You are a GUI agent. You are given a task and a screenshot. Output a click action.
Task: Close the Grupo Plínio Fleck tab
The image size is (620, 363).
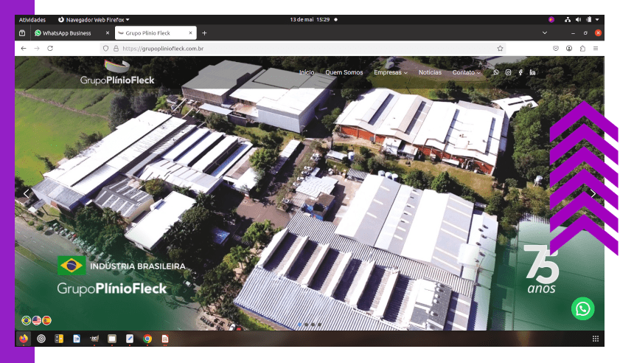coord(191,33)
